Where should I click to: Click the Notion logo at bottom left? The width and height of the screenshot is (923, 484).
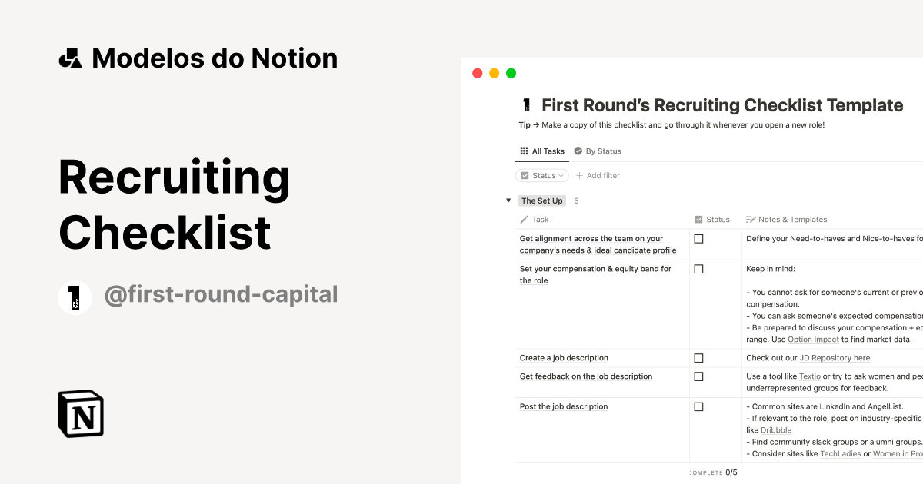coord(80,414)
